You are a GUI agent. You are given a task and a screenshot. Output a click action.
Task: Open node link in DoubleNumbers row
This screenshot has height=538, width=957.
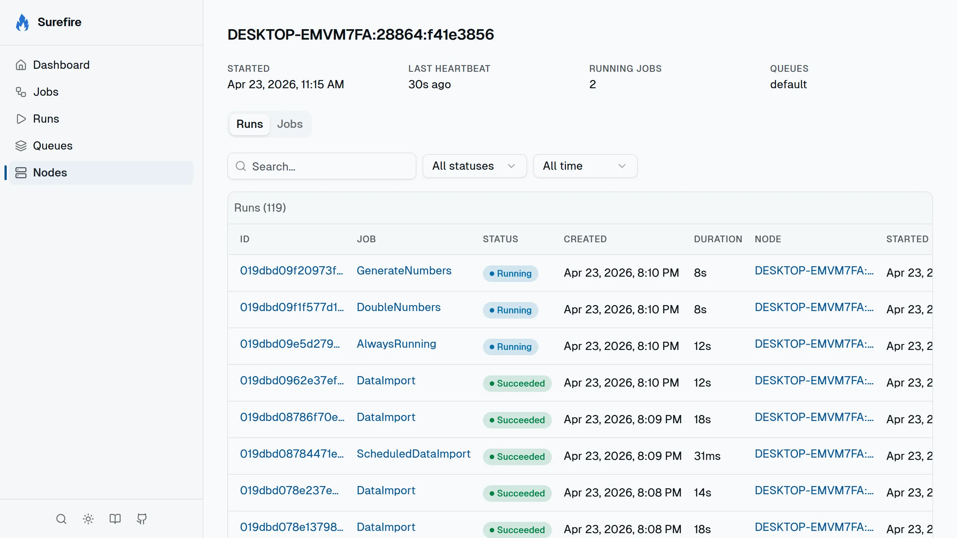tap(814, 307)
